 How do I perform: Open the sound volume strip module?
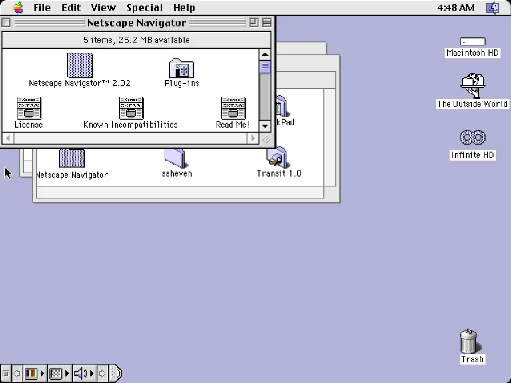tap(84, 373)
